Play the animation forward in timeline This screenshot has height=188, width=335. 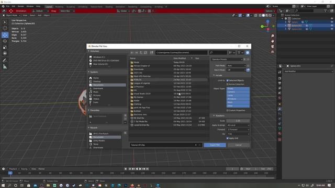tap(140, 169)
